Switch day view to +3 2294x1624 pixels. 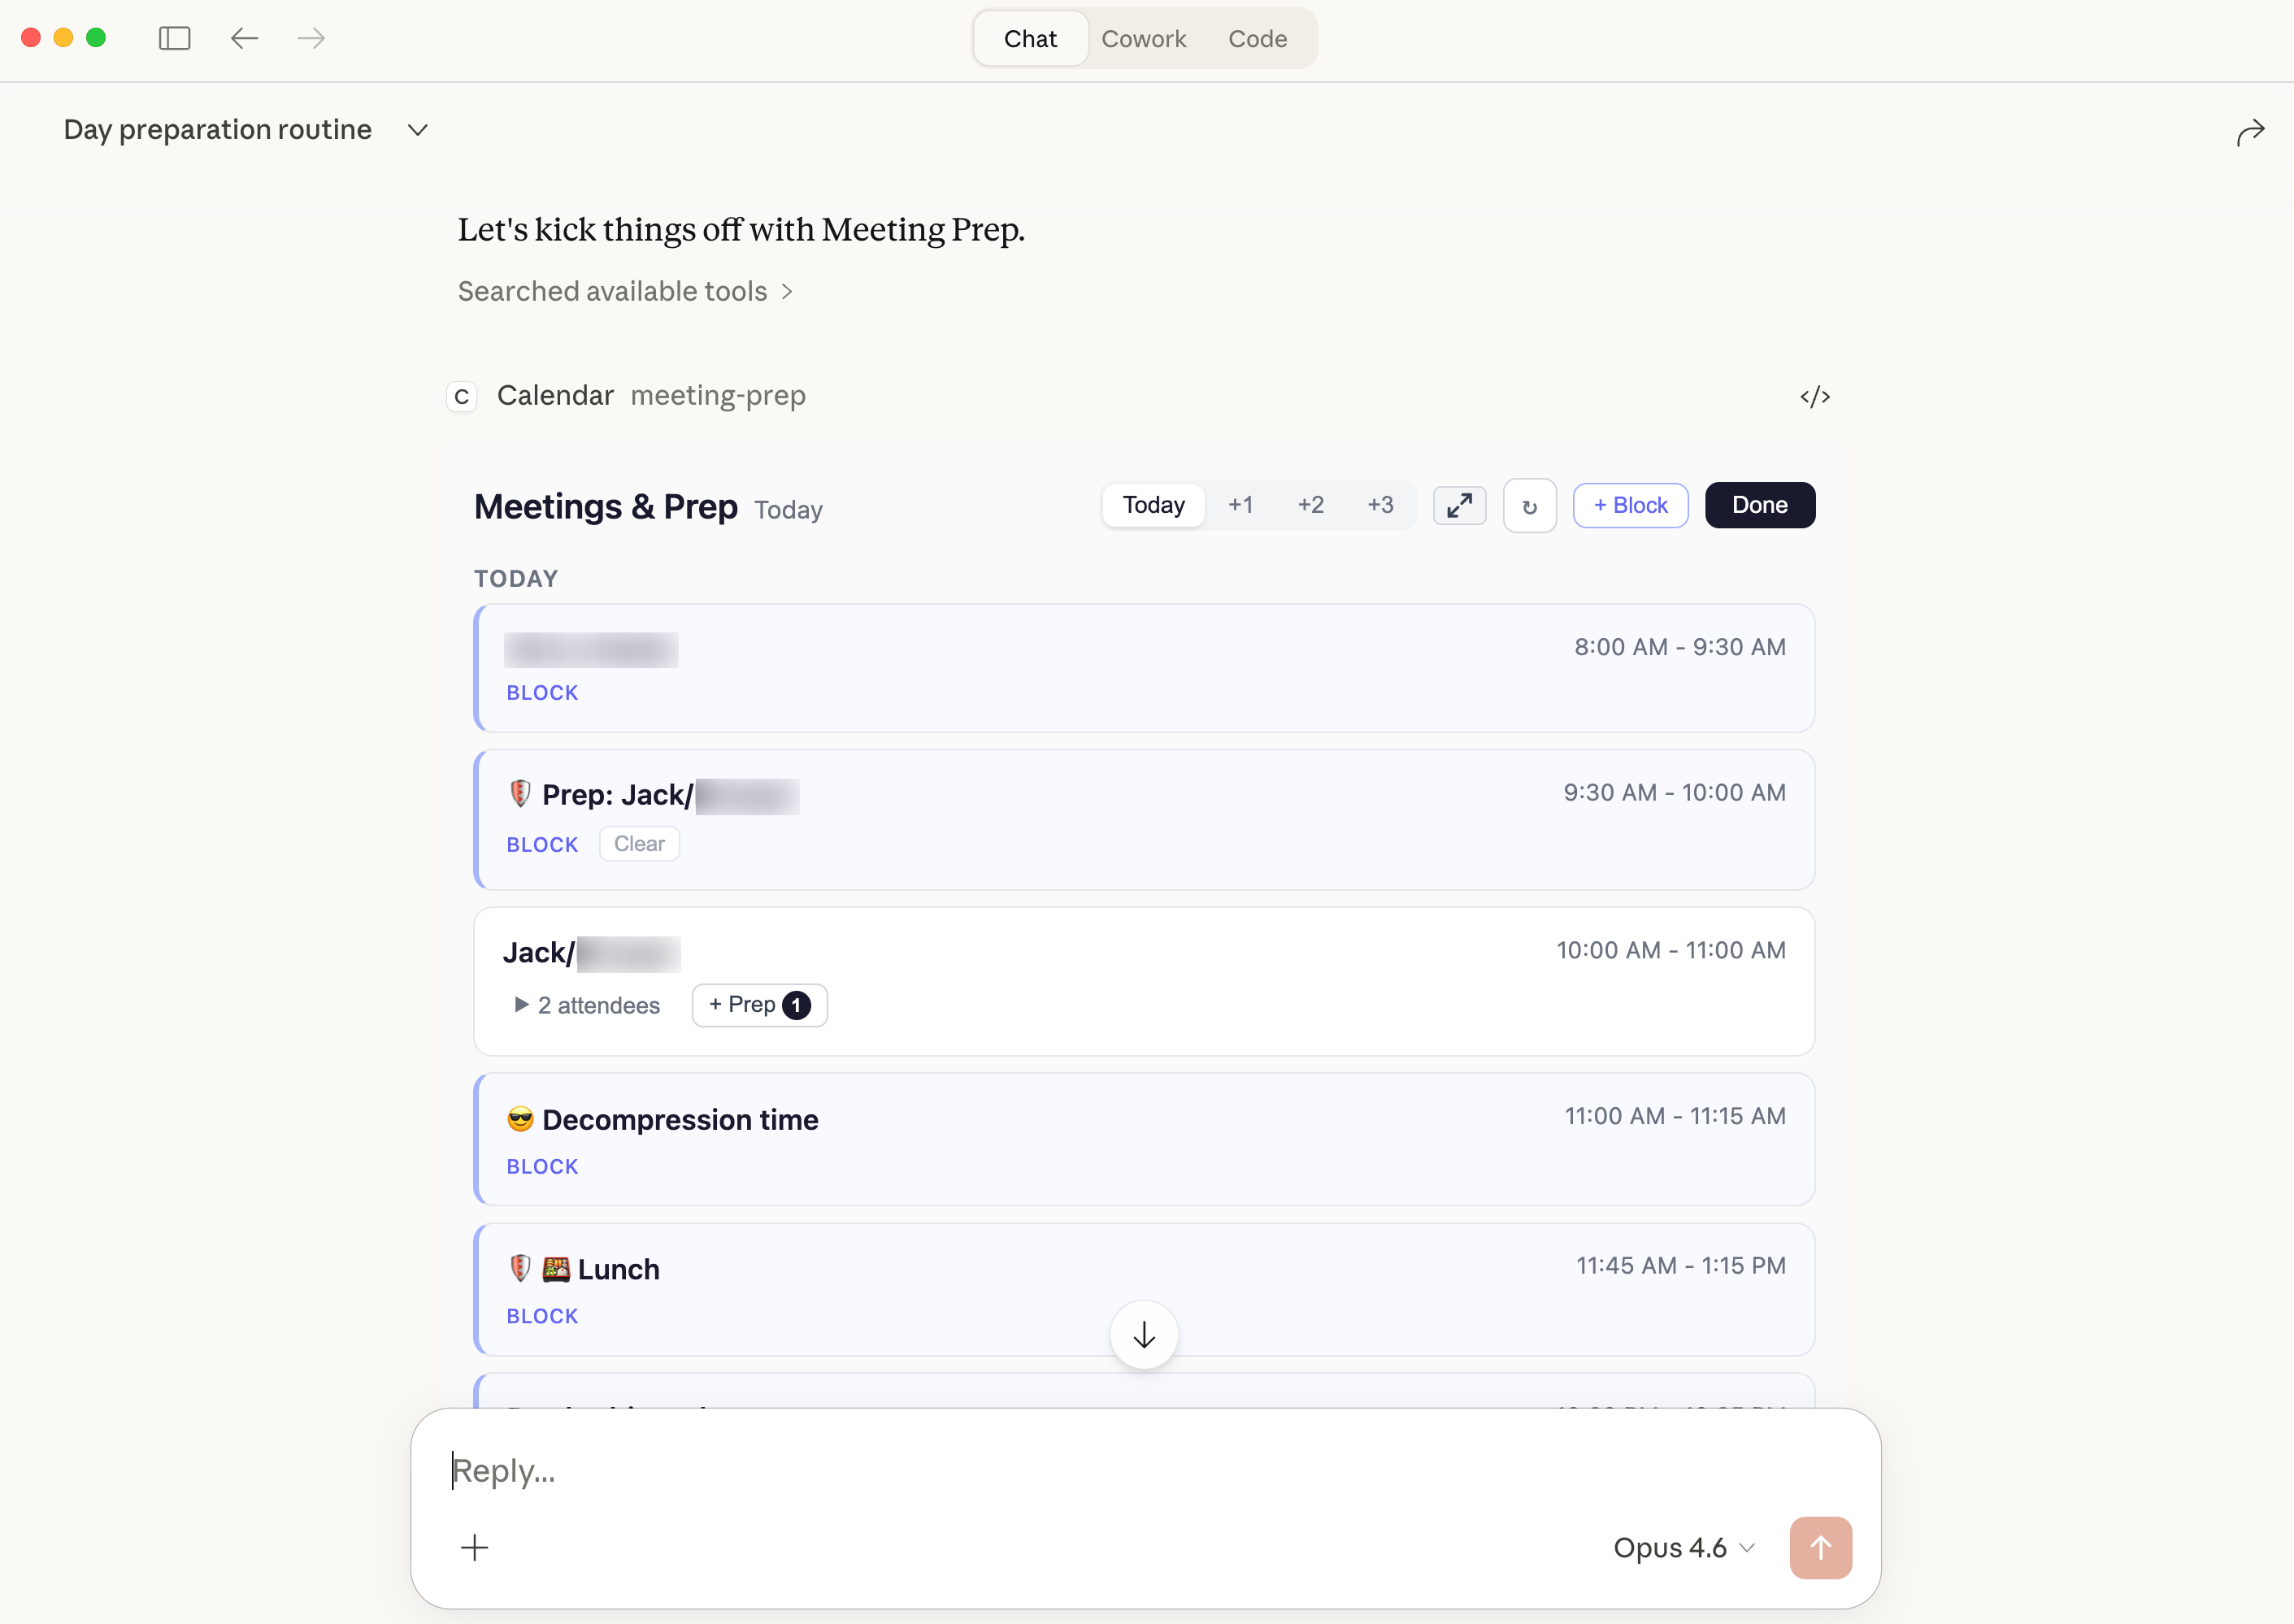(x=1380, y=506)
